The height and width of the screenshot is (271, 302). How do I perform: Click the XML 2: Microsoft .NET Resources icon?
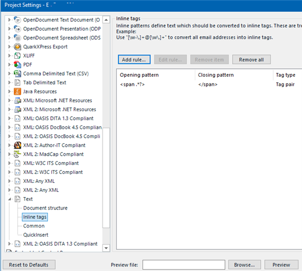17,110
